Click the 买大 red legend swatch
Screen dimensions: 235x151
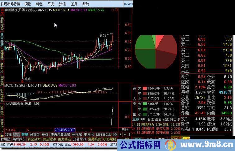click(145, 88)
